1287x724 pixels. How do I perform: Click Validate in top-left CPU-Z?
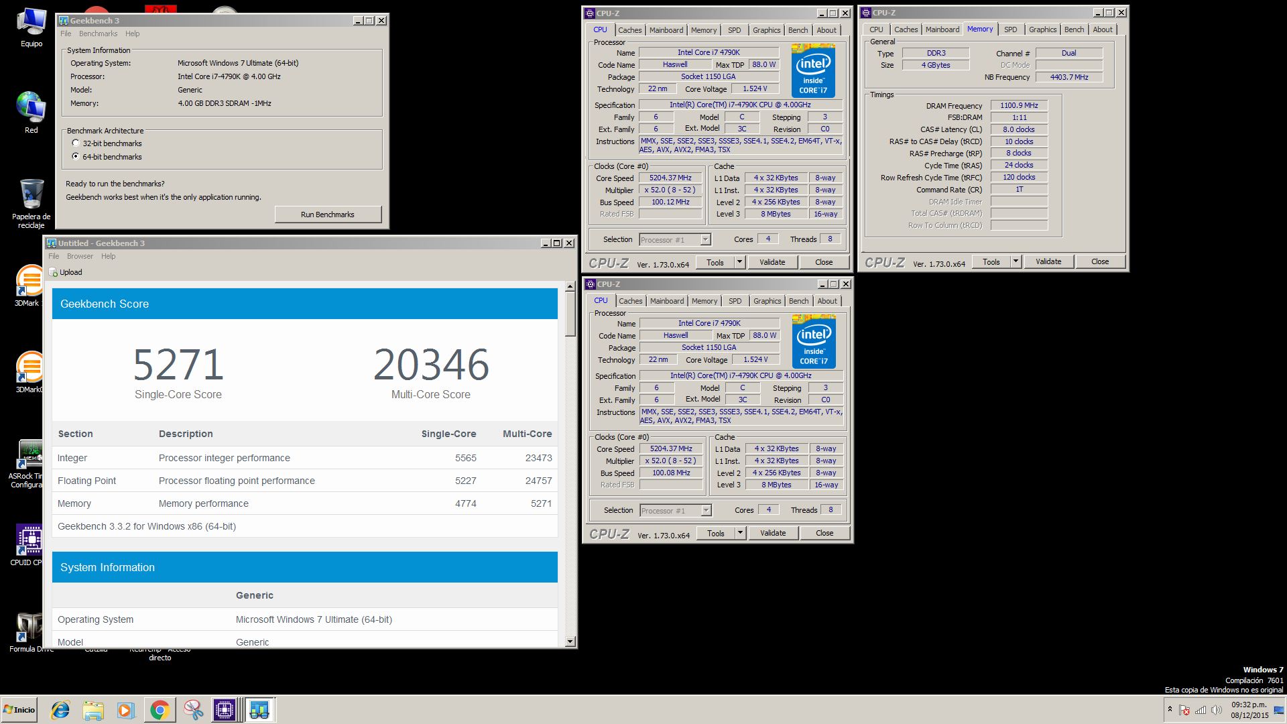(x=772, y=262)
